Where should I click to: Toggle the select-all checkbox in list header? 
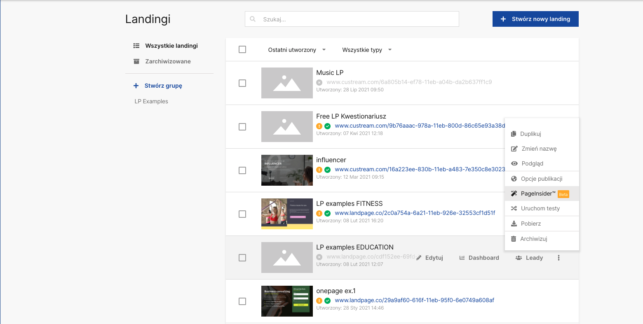pyautogui.click(x=242, y=49)
